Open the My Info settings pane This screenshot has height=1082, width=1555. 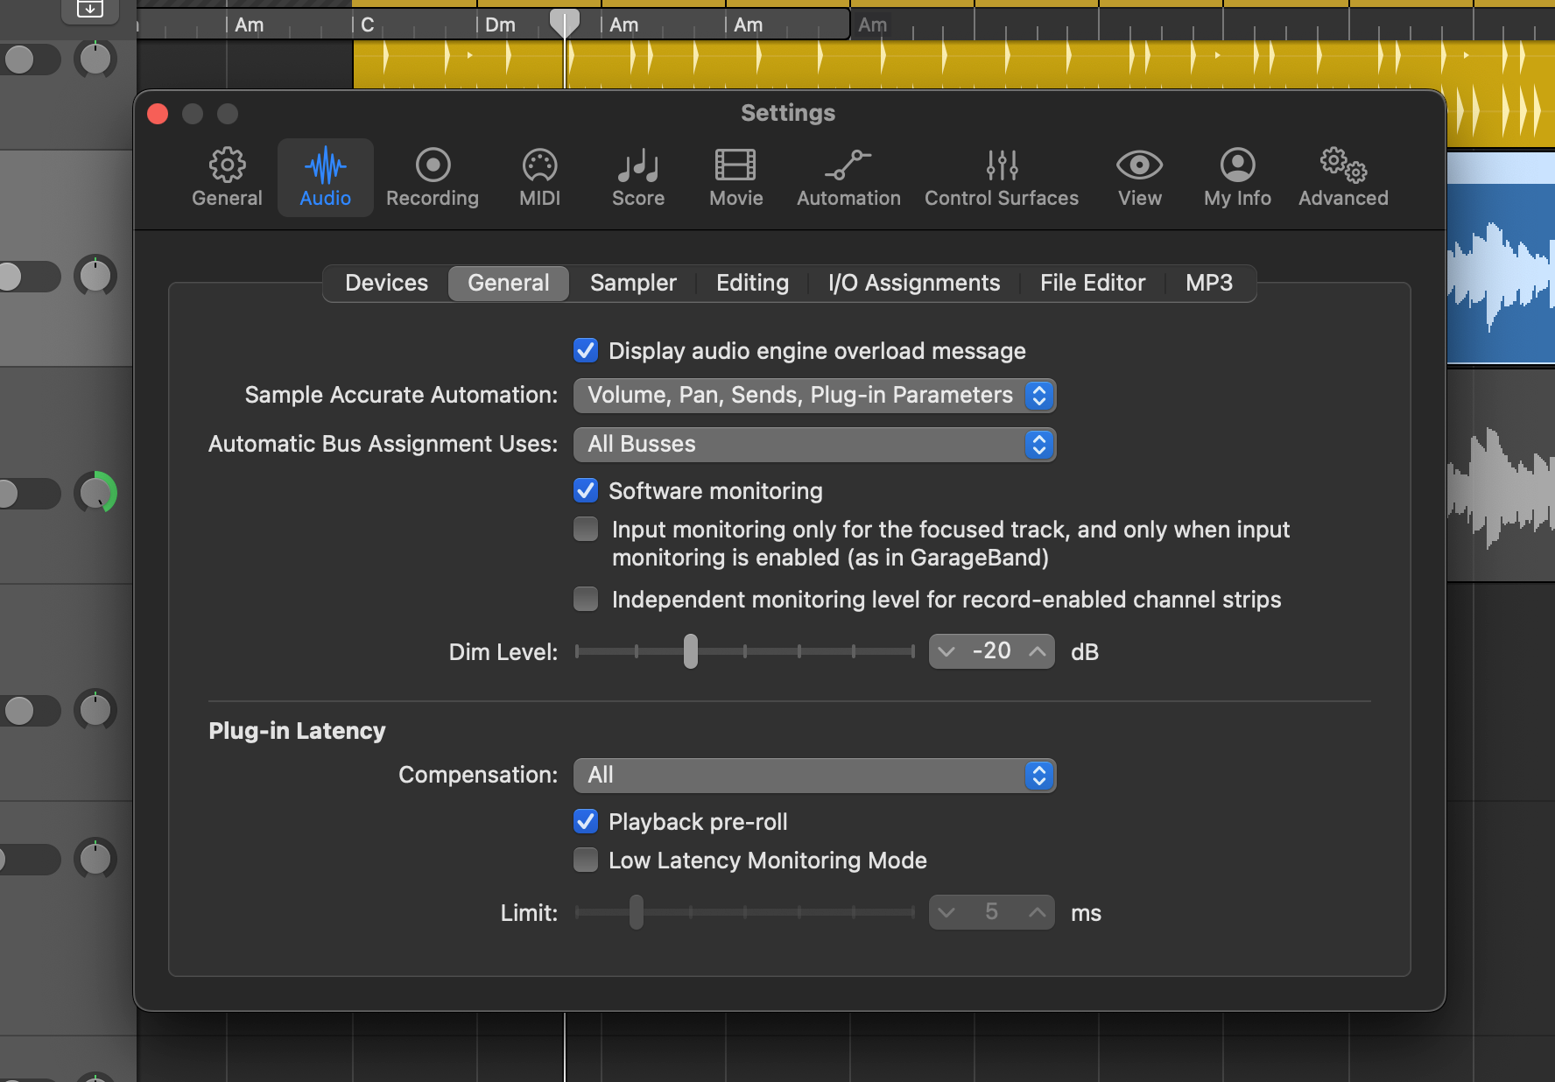coord(1236,178)
